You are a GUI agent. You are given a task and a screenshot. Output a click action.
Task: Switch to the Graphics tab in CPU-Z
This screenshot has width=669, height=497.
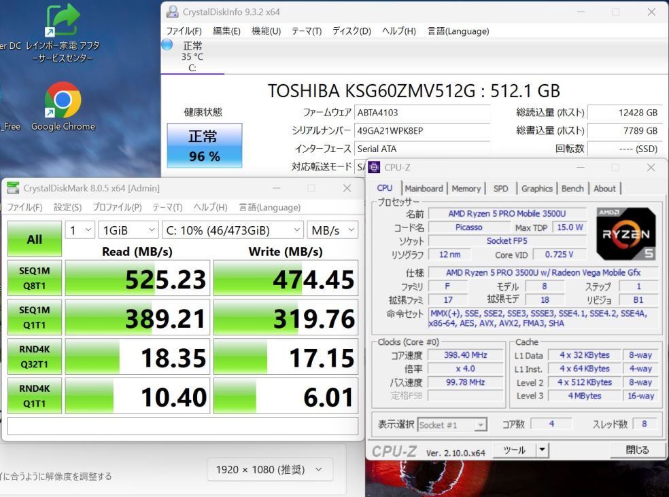[x=536, y=188]
